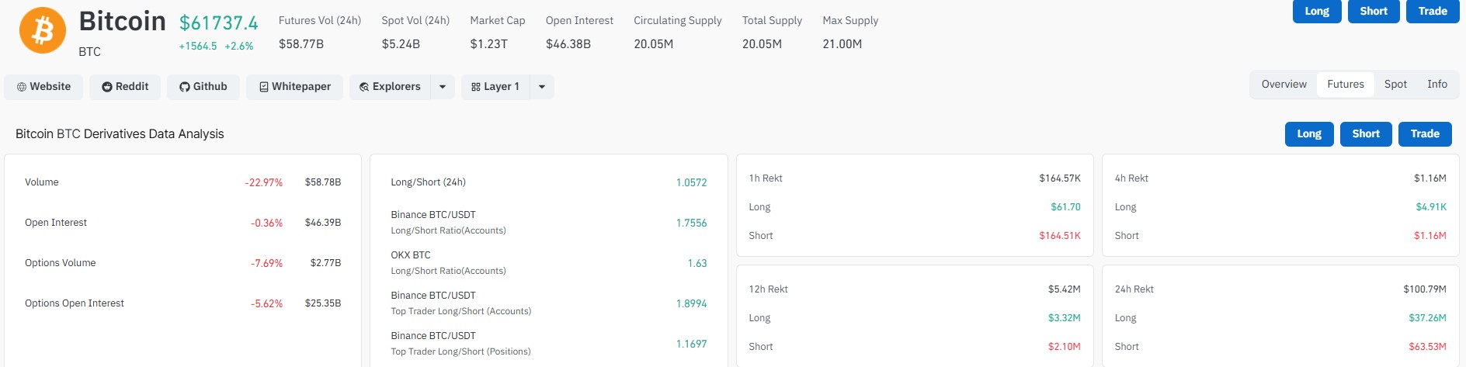The image size is (1466, 367).
Task: Click Options Volume value $2.77B
Action: tap(326, 263)
